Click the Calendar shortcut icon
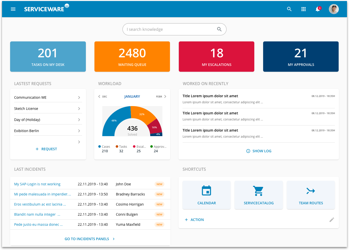Viewport: 349px width, 250px height. click(x=206, y=191)
